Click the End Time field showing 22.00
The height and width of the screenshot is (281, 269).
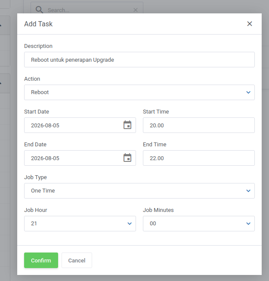(199, 158)
